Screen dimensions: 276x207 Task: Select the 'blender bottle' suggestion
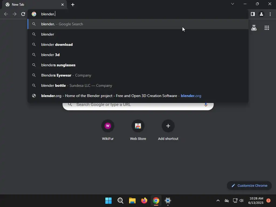click(138, 85)
